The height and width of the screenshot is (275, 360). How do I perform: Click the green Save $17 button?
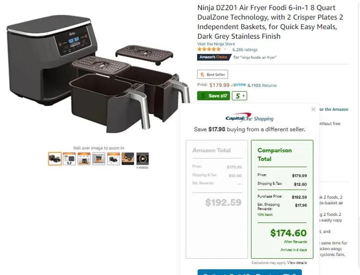pos(213,96)
